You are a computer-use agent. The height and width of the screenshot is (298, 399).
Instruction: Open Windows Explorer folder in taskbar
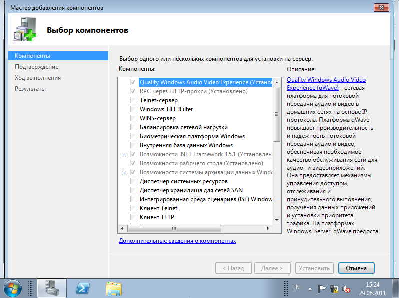tap(114, 289)
